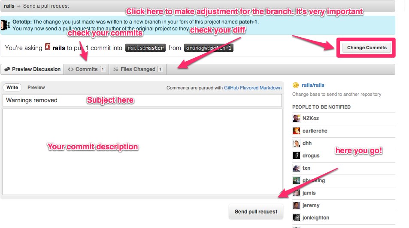Edit the 'Warnings removed' title field
Viewport: 409px width, 228px height.
(x=142, y=100)
